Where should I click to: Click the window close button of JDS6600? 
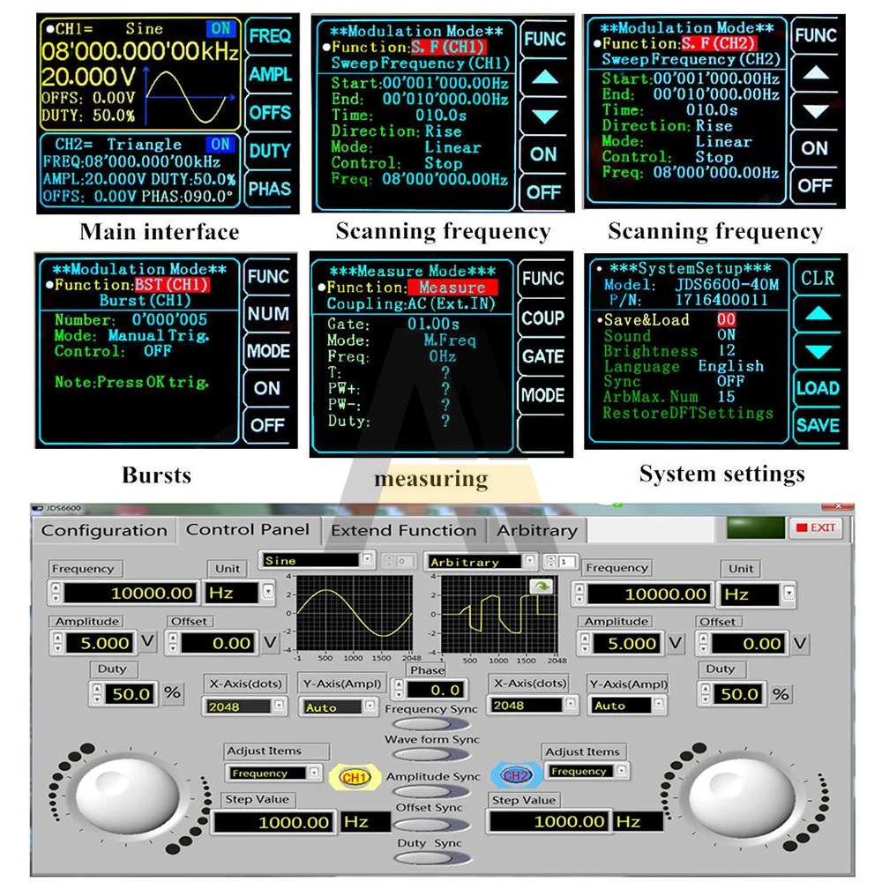coord(839,507)
